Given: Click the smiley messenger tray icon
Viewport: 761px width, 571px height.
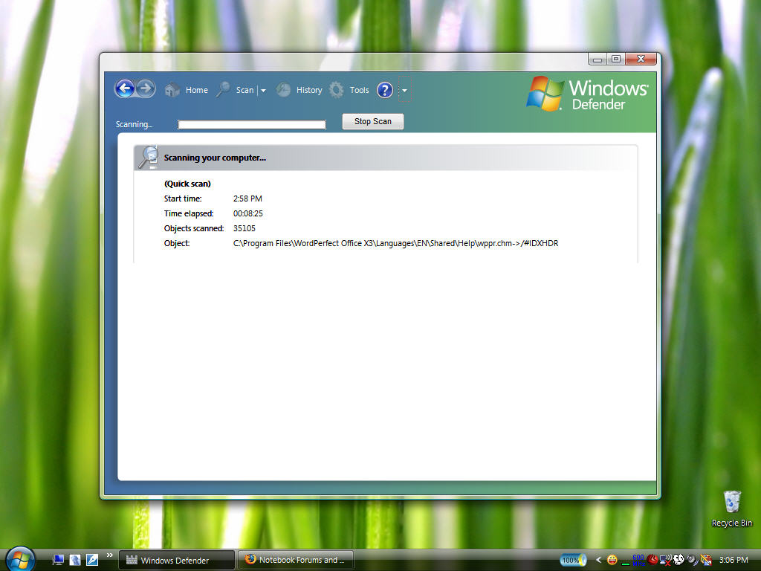Looking at the screenshot, I should [x=612, y=560].
